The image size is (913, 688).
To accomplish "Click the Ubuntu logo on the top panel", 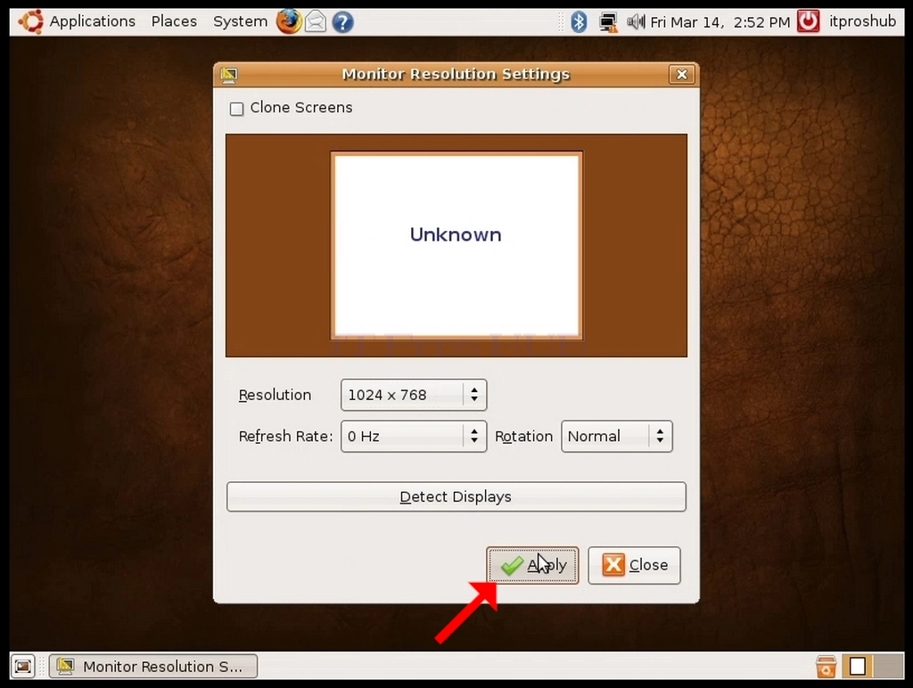I will tap(31, 21).
